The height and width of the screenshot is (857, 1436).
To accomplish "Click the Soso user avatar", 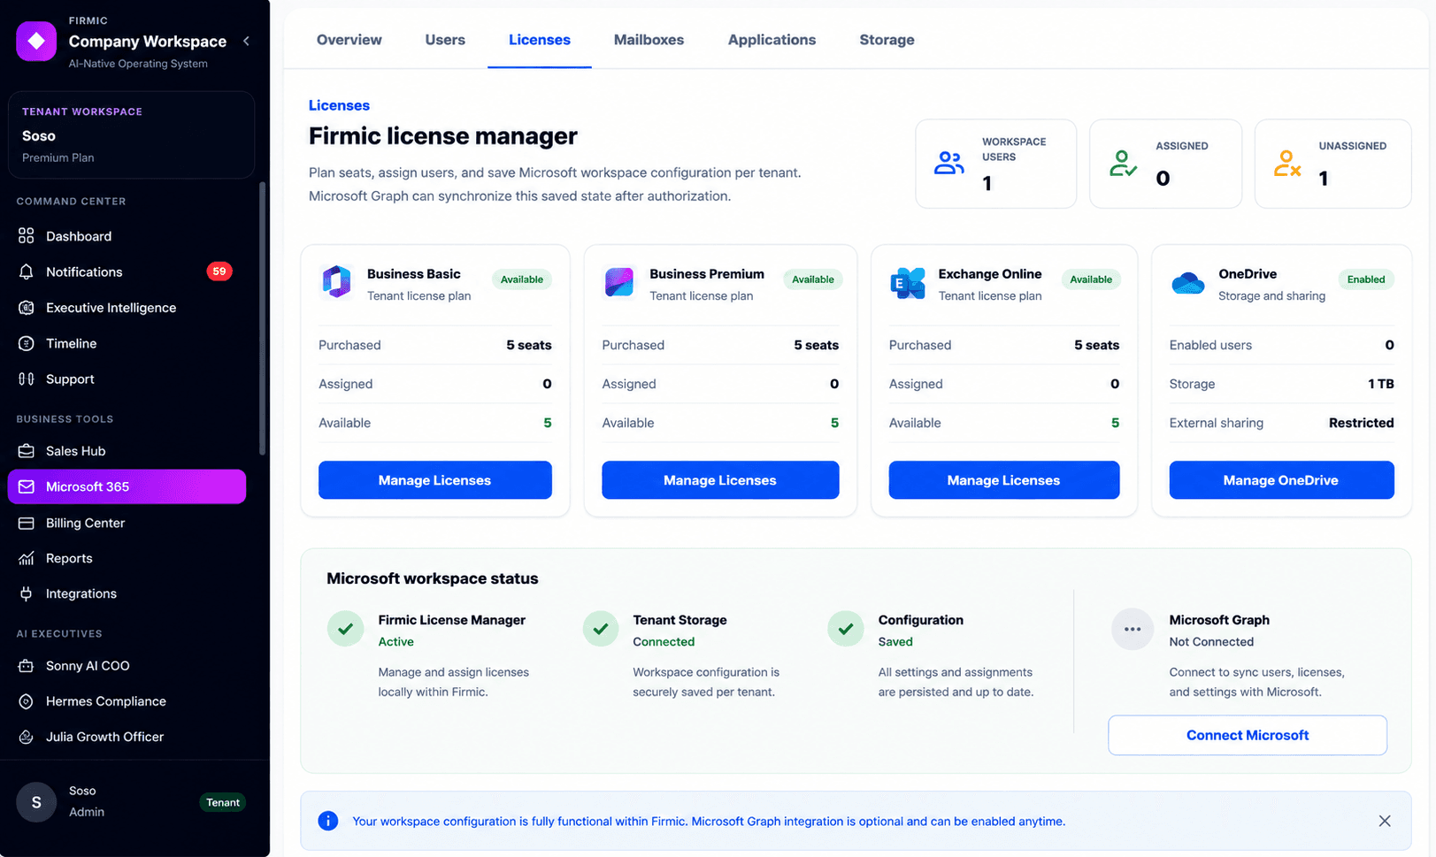I will (36, 802).
